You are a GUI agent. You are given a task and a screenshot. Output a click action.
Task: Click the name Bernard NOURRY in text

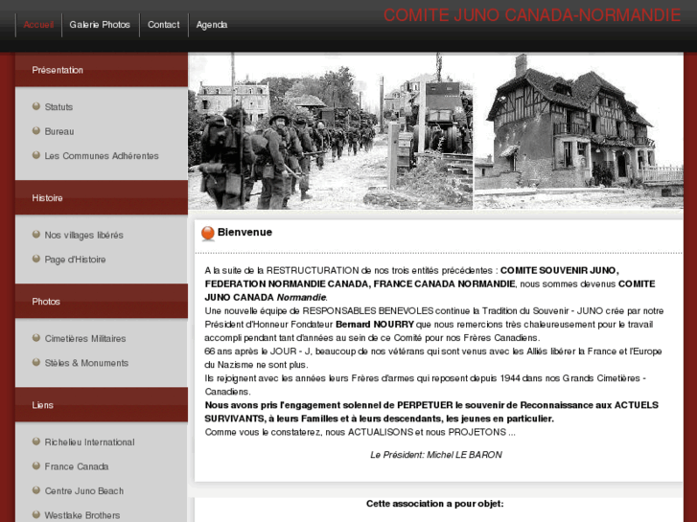pyautogui.click(x=375, y=325)
